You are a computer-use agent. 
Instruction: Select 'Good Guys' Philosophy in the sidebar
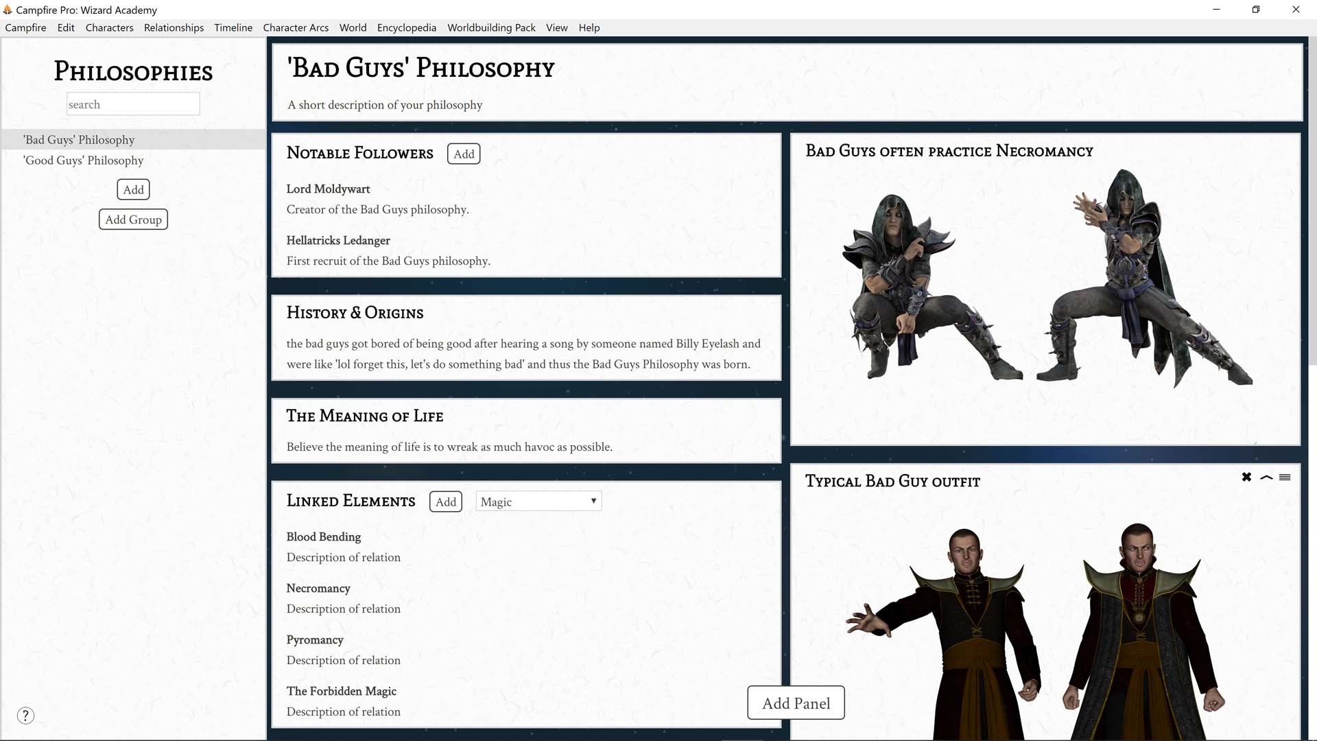tap(82, 160)
